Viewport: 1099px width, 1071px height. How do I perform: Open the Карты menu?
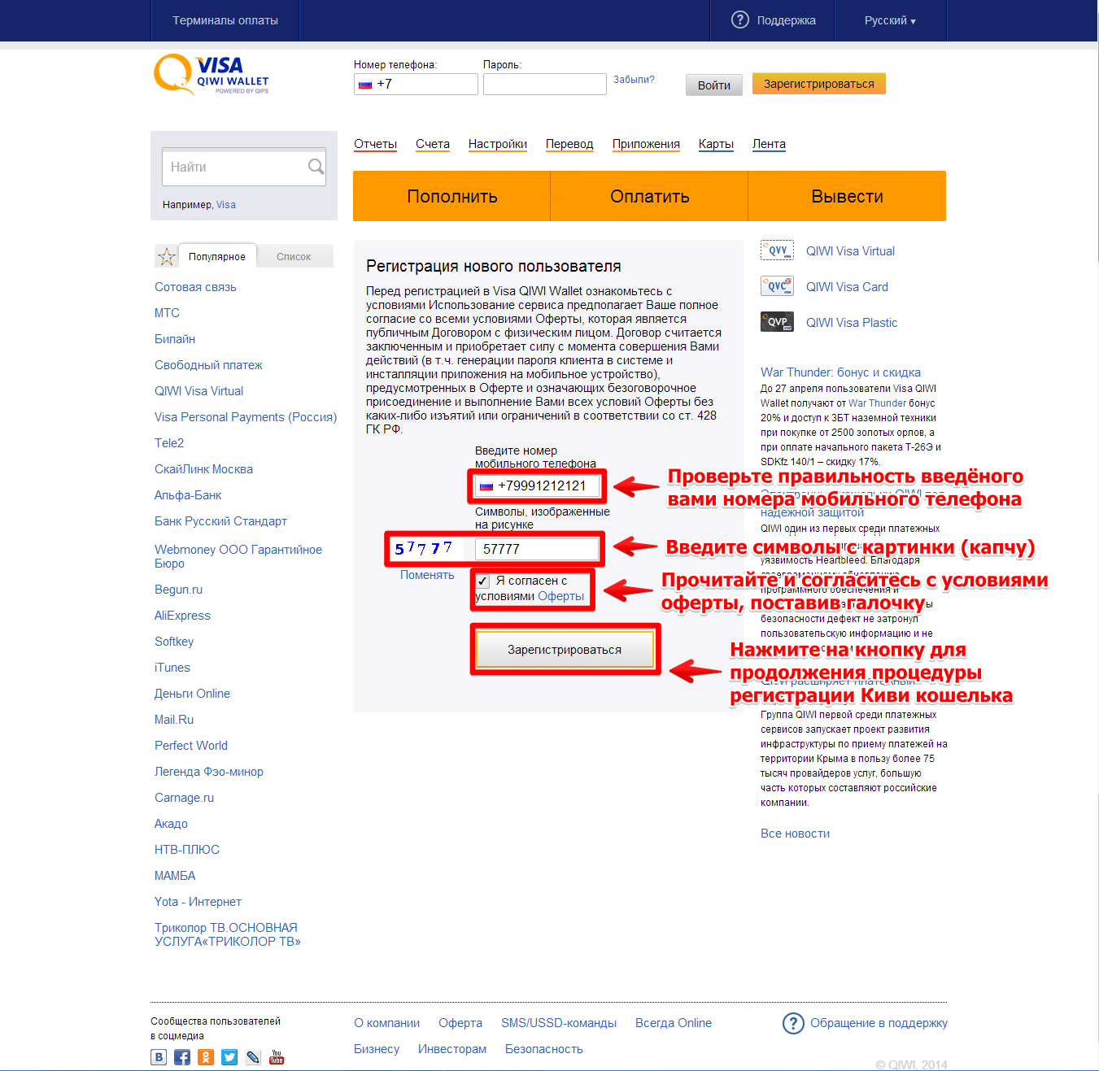pyautogui.click(x=716, y=144)
